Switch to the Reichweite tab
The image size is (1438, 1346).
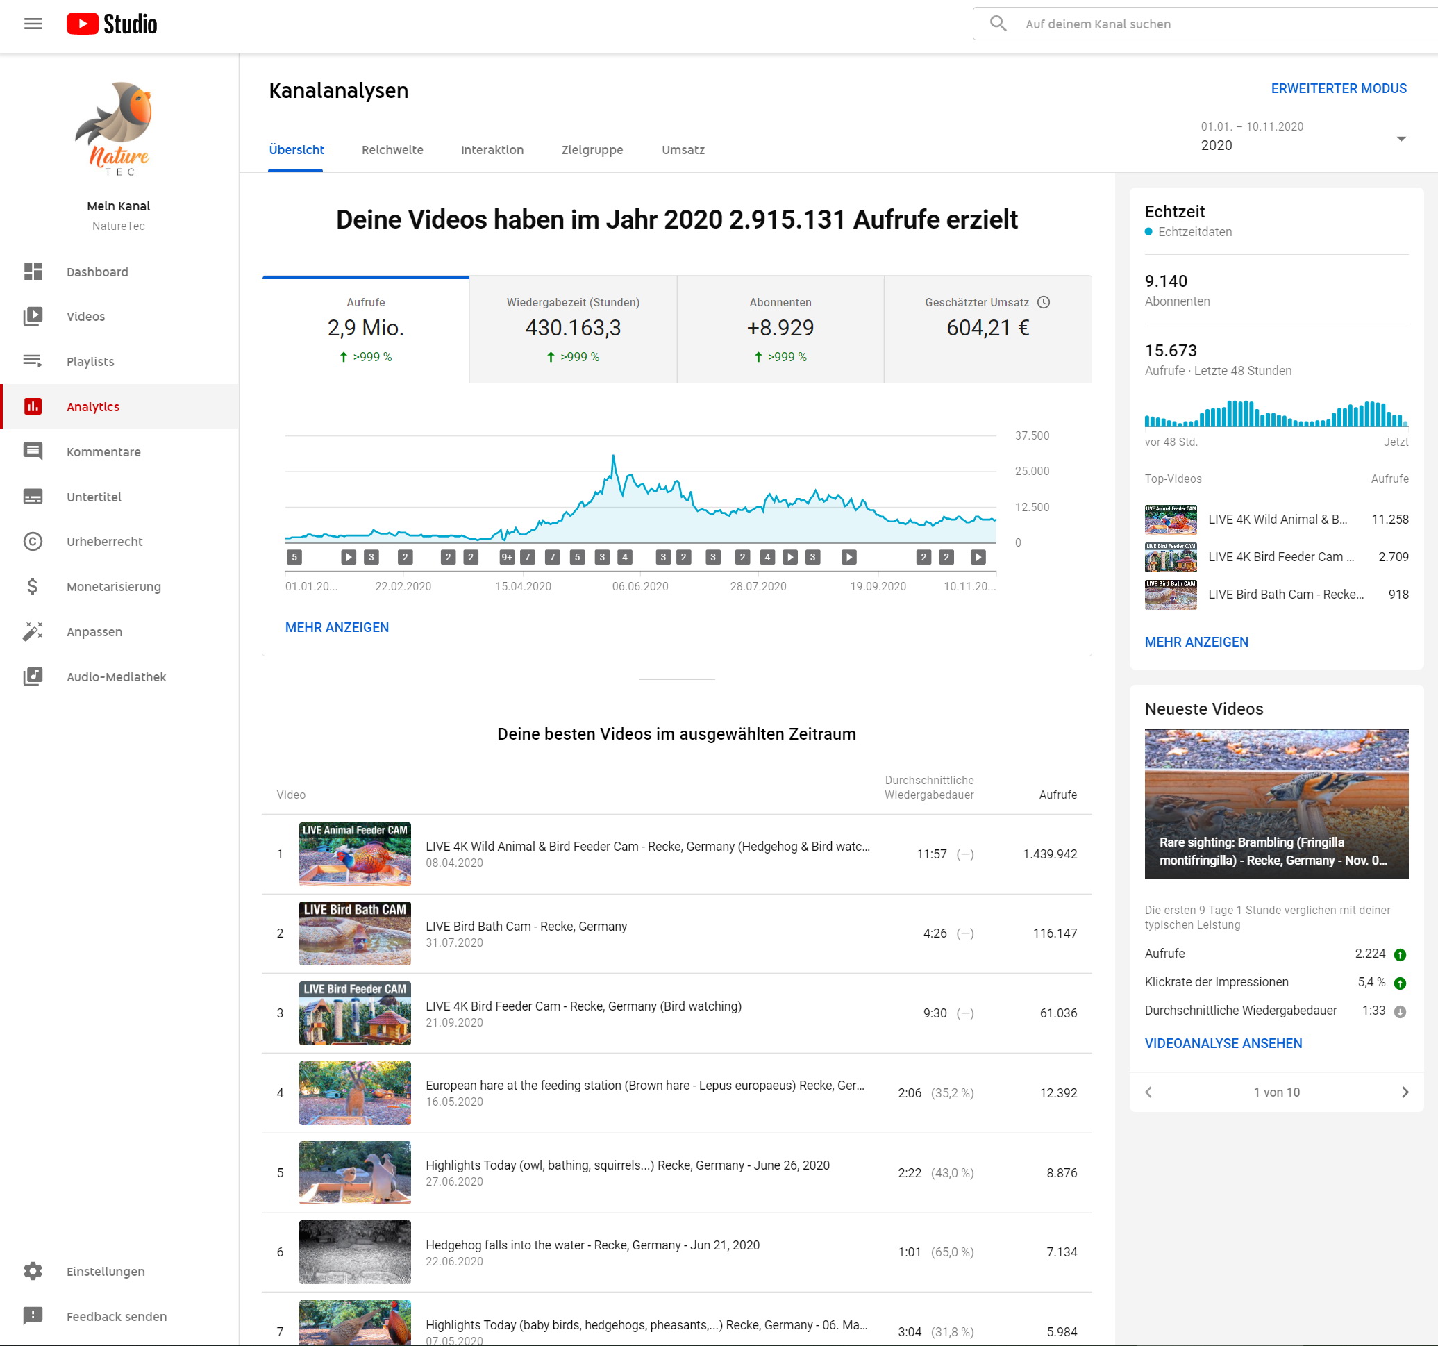pos(392,150)
